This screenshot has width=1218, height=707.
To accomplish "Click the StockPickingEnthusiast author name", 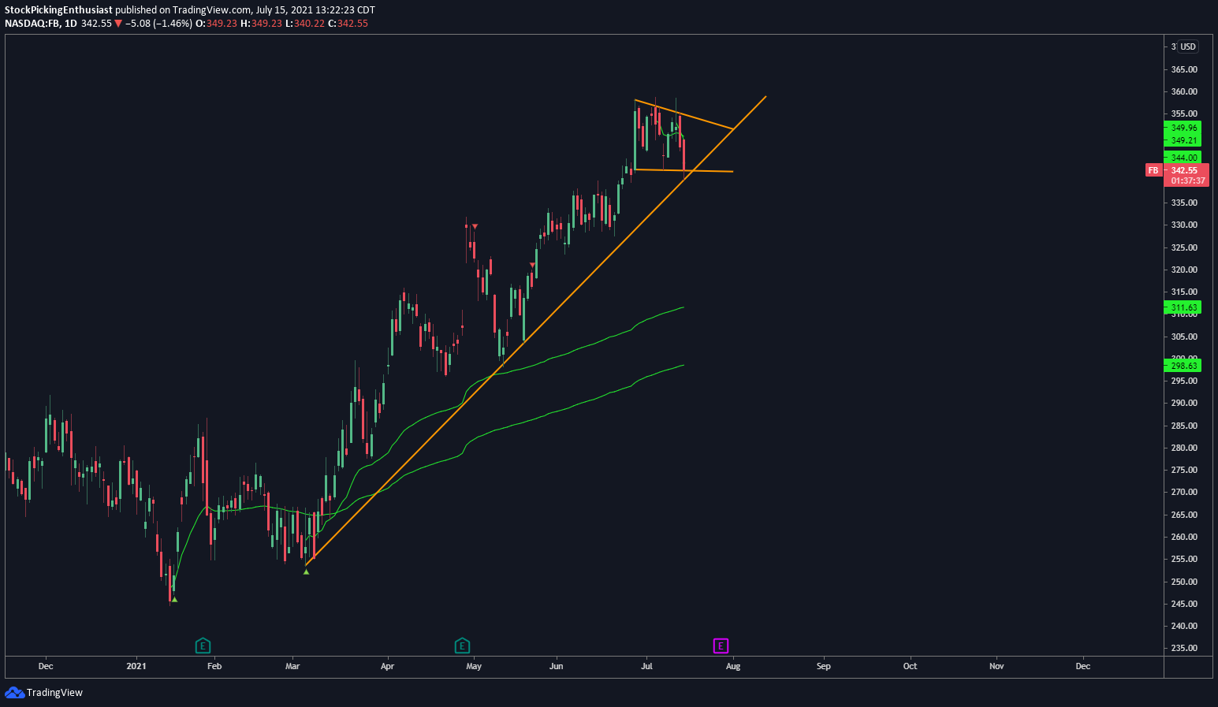I will pos(58,10).
